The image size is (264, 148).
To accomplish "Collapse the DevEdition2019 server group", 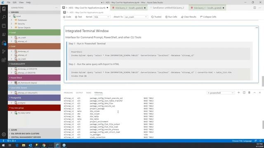I will 34,64.
